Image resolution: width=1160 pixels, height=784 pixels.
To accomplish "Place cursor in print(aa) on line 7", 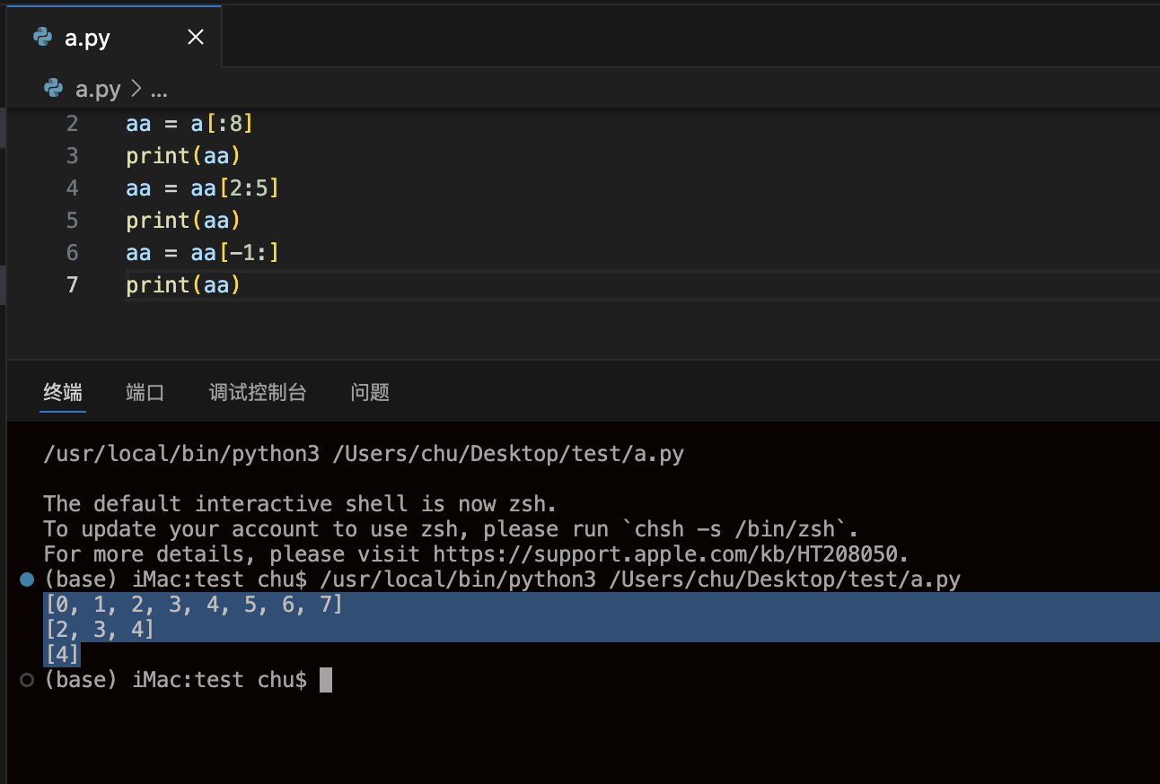I will pyautogui.click(x=182, y=284).
